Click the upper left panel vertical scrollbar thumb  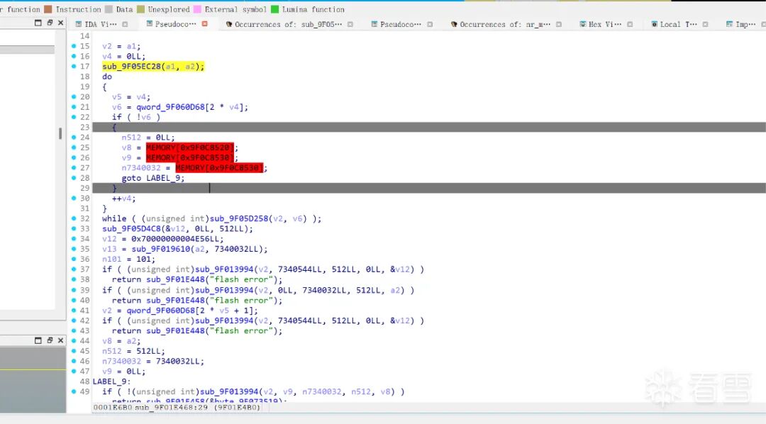pos(60,133)
